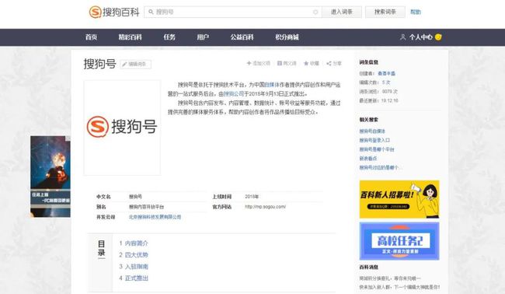Click the plus add-meaning icon
The width and height of the screenshot is (505, 294).
coord(249,63)
